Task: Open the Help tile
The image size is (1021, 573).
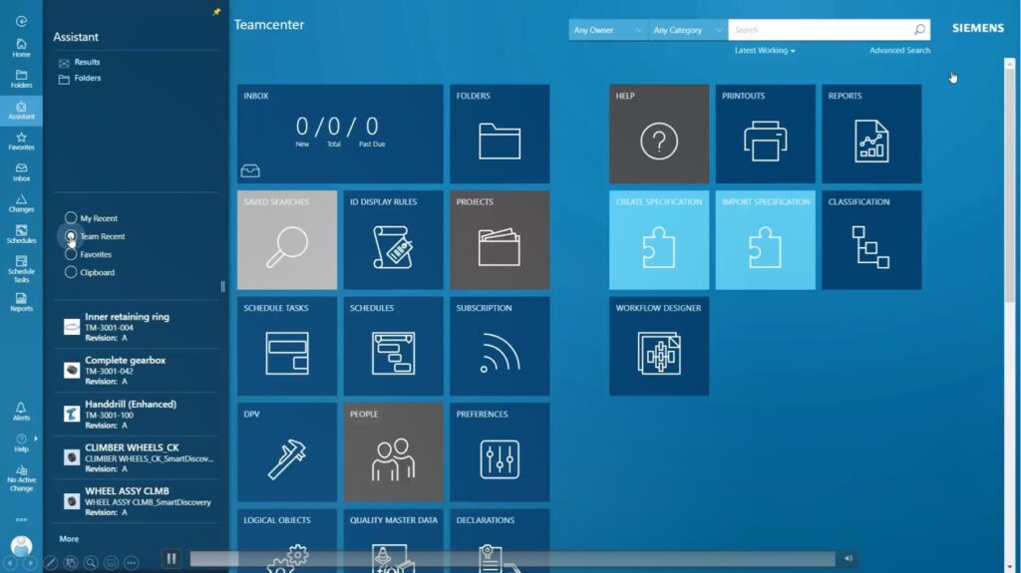Action: 659,134
